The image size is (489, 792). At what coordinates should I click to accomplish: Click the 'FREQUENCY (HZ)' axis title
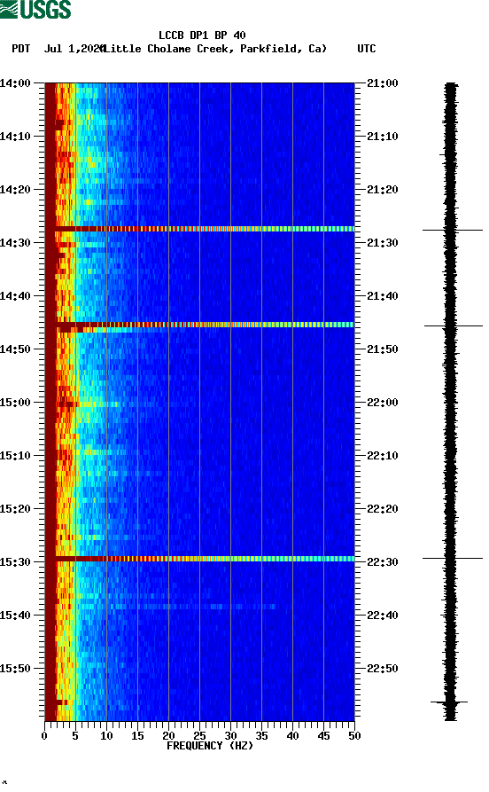209,746
